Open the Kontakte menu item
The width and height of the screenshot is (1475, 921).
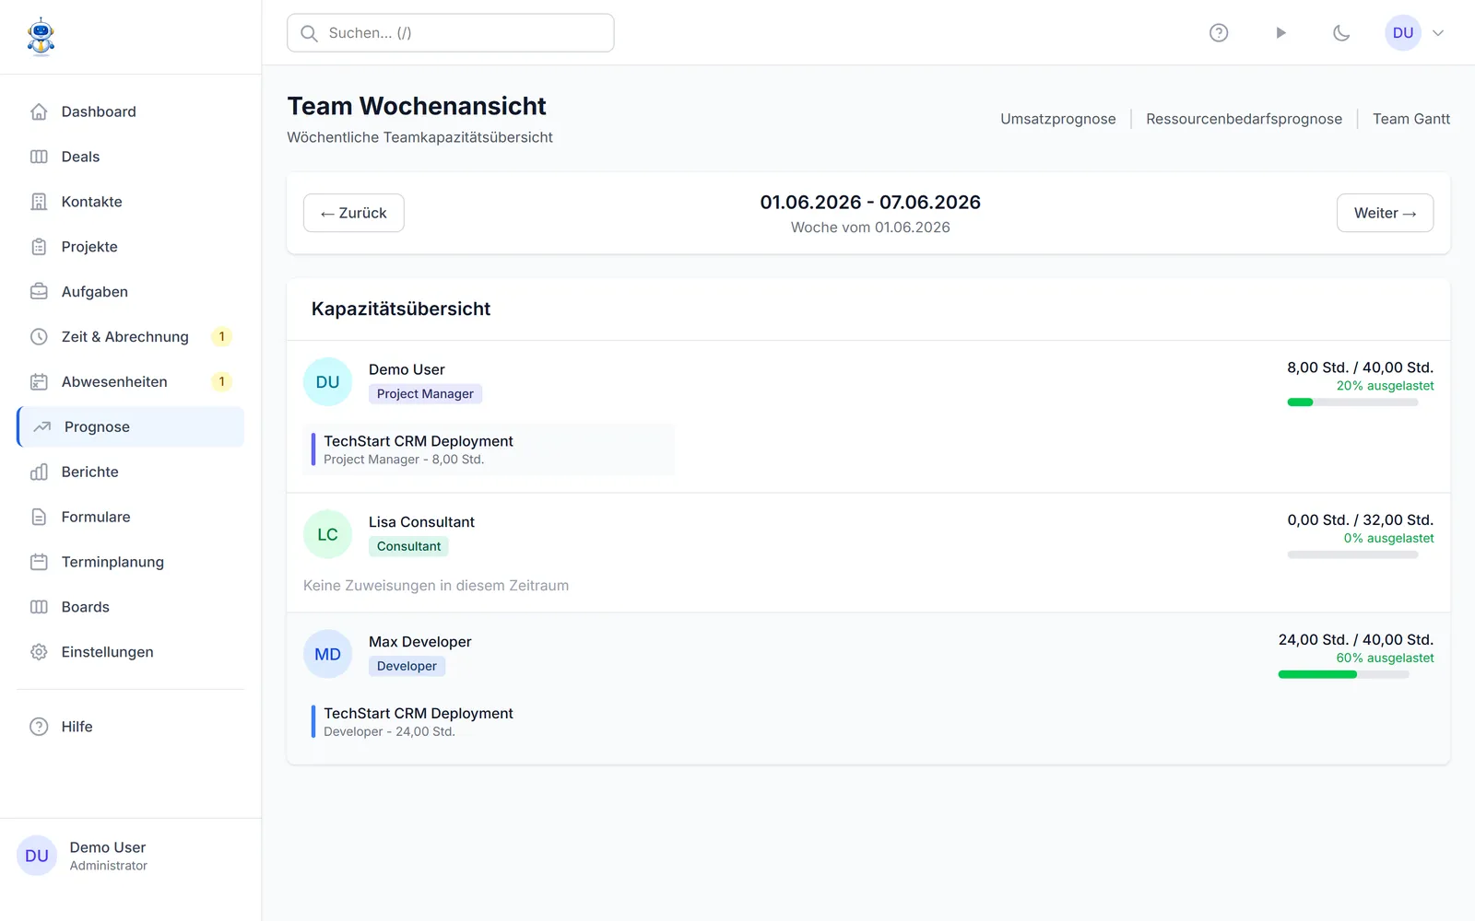[x=130, y=202]
